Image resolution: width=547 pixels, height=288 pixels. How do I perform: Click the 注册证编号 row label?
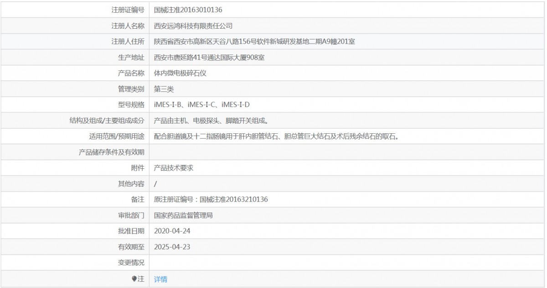[128, 10]
